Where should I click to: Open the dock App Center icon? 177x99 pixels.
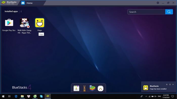pos(76,88)
